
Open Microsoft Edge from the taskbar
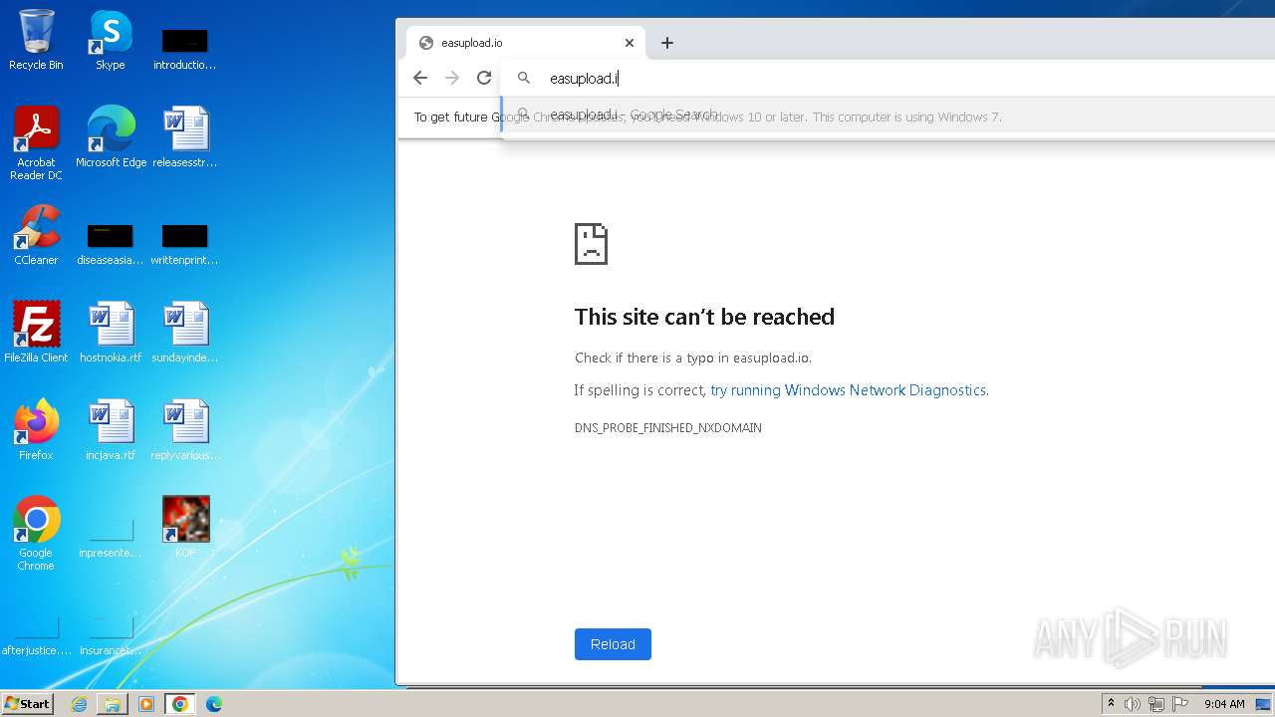214,704
